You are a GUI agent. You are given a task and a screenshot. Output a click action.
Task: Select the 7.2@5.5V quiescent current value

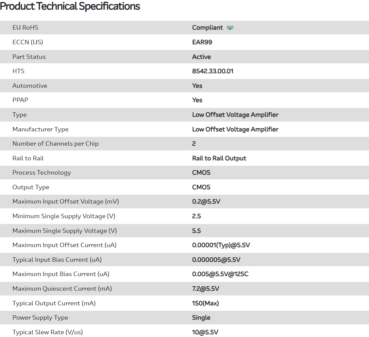pos(205,289)
